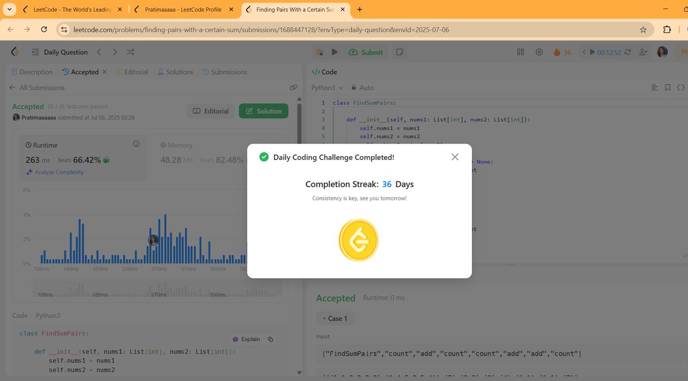688x381 pixels.
Task: Select the Case 1 test case chip
Action: [335, 318]
